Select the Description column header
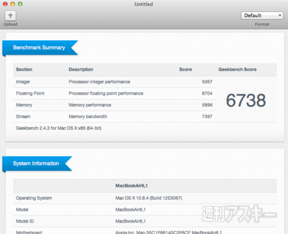The image size is (288, 234). coord(81,70)
